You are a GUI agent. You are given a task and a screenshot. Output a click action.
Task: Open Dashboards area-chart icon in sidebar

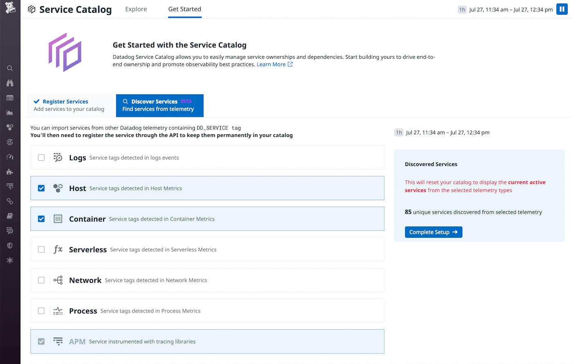[10, 112]
